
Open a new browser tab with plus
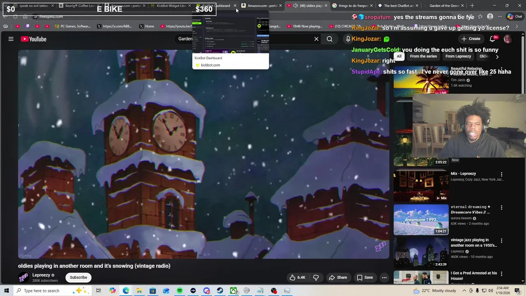472,6
